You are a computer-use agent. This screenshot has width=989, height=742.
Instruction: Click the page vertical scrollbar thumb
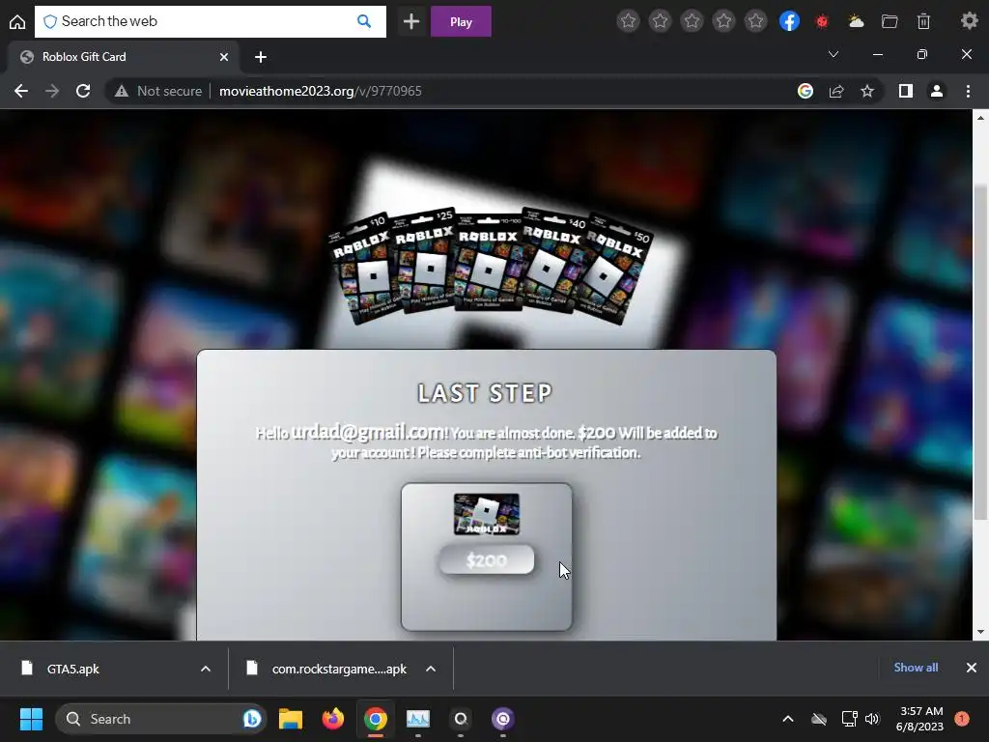[x=980, y=354]
